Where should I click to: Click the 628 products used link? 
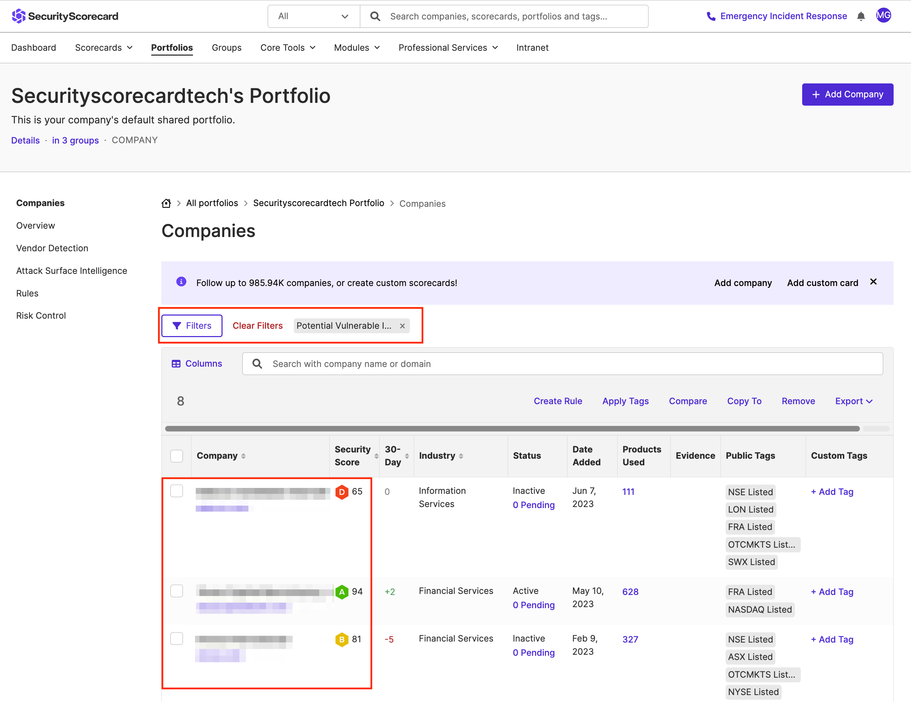tap(630, 592)
